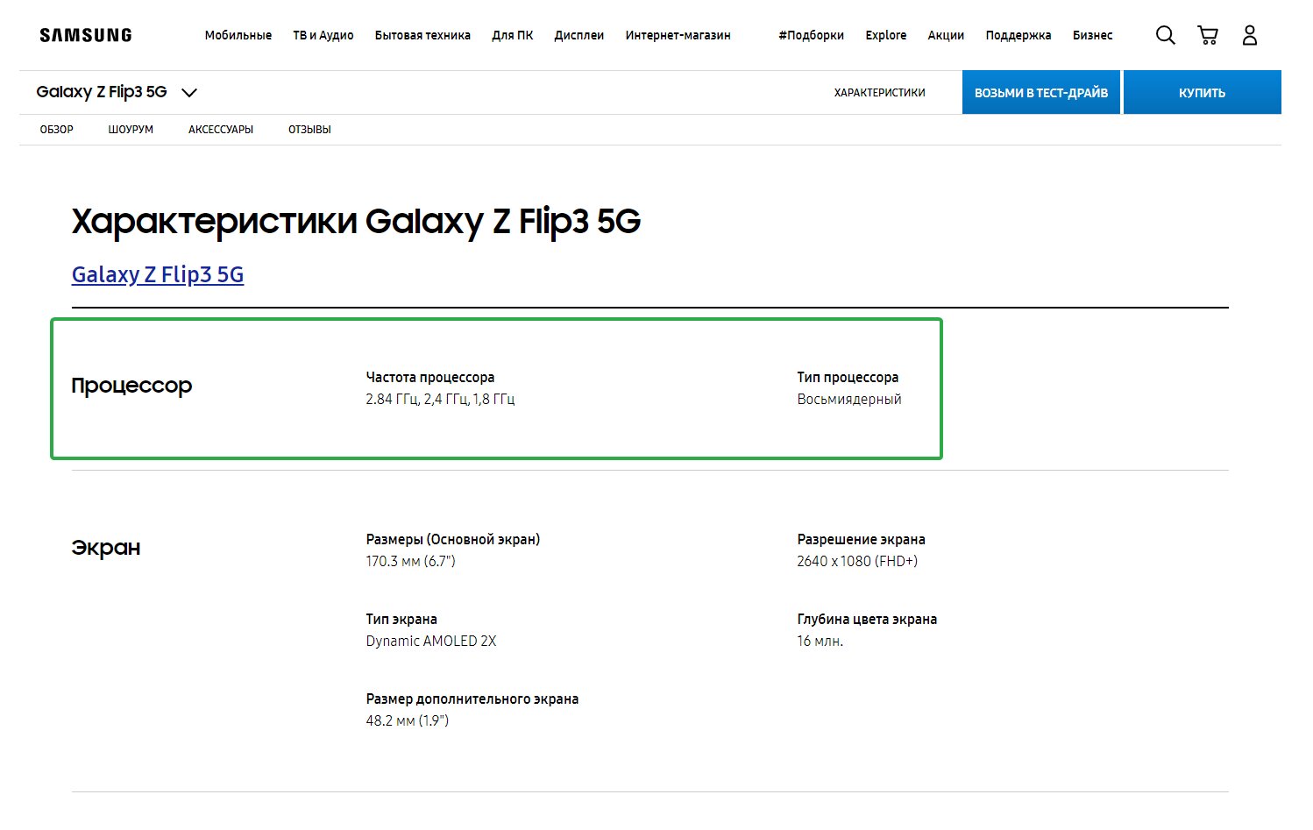Follow the underlined Galaxy Z Flip3 5G link

point(158,274)
